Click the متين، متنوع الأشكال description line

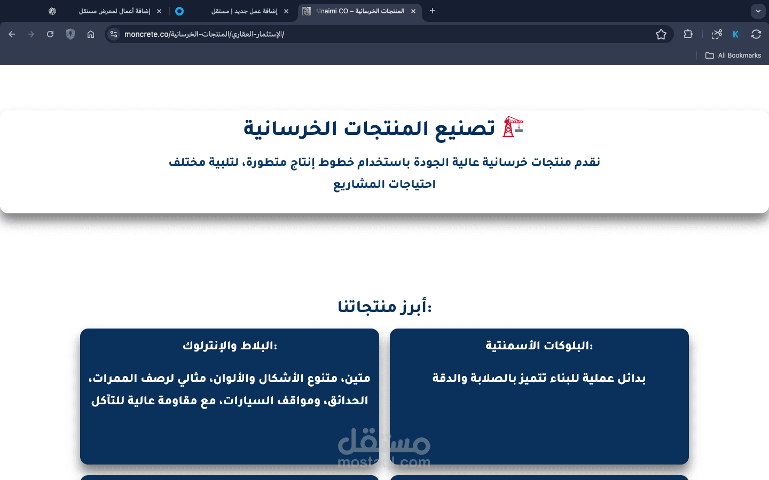point(230,378)
